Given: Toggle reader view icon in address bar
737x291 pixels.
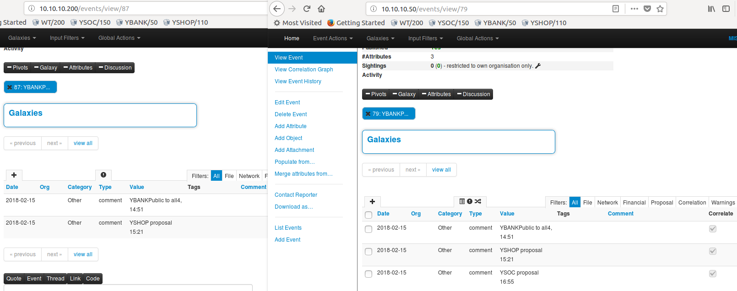Looking at the screenshot, I should (x=616, y=9).
